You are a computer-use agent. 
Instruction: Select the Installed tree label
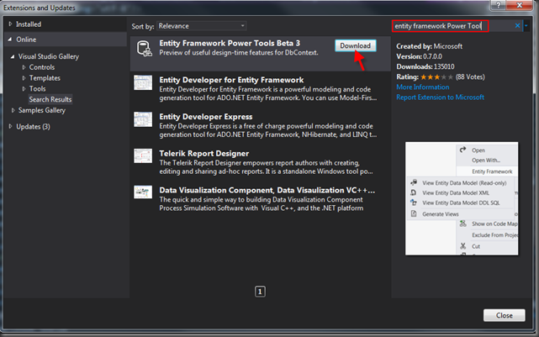[x=29, y=24]
